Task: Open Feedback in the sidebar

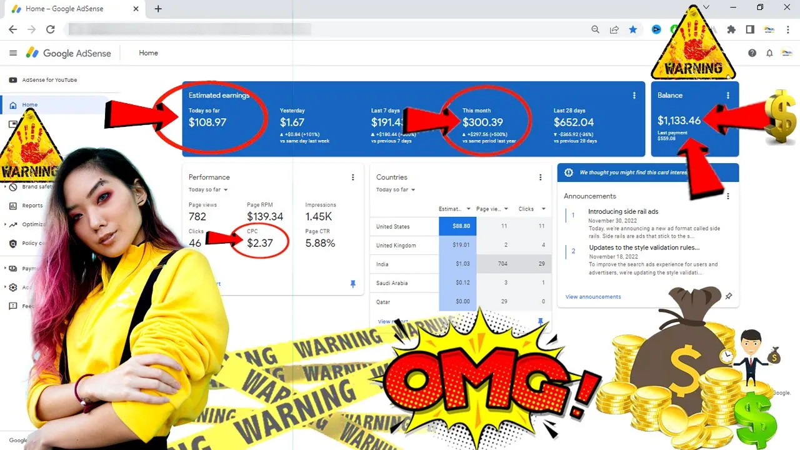Action: click(x=21, y=306)
